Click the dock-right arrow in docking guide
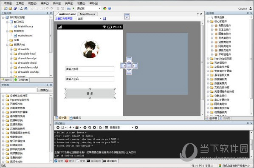The width and height of the screenshot is (254, 168). (135, 65)
